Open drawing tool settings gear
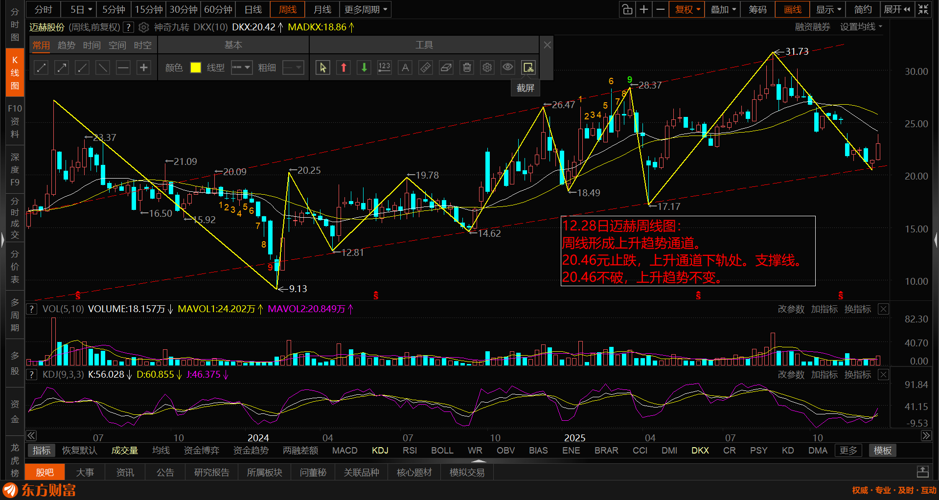Viewport: 939px width, 500px height. coord(487,68)
